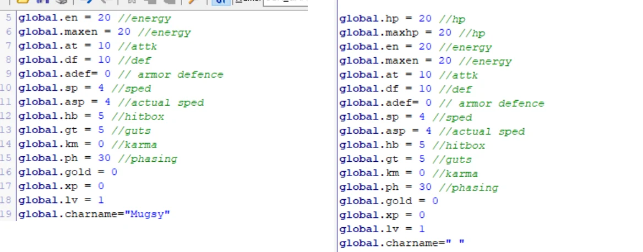Select line number 19 in the gutter

click(7, 214)
